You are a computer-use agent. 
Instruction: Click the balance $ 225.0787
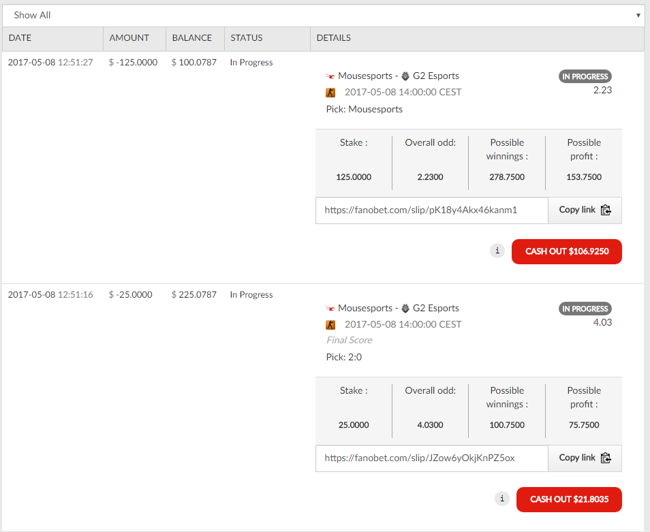[194, 294]
